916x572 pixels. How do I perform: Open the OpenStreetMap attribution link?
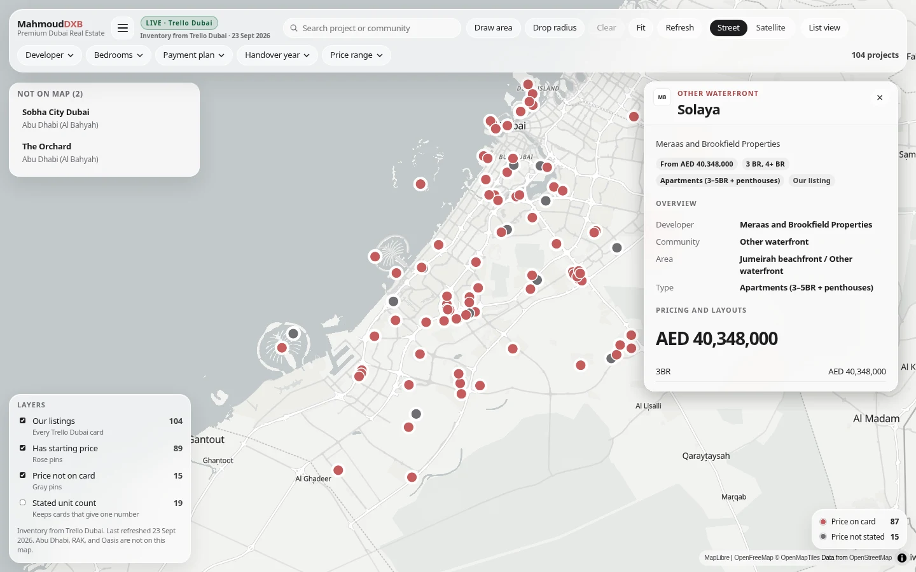tap(870, 558)
